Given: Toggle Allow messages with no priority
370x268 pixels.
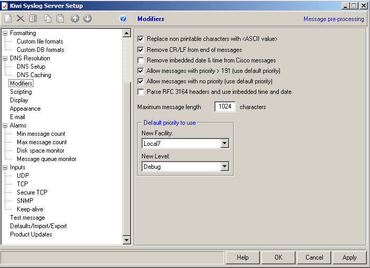Looking at the screenshot, I should pos(140,81).
